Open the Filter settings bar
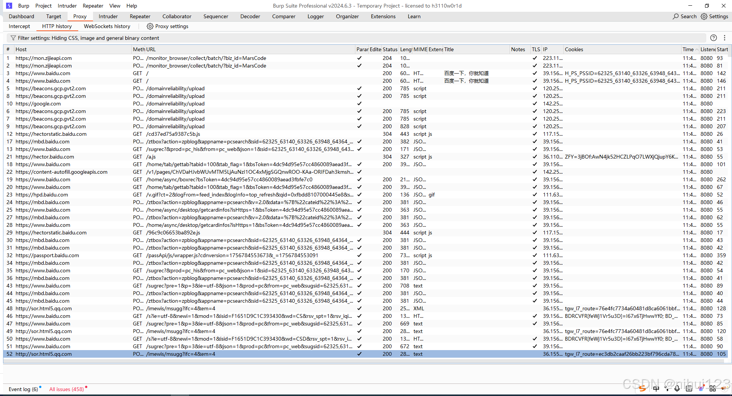Viewport: 732px width, 396px height. pos(356,38)
